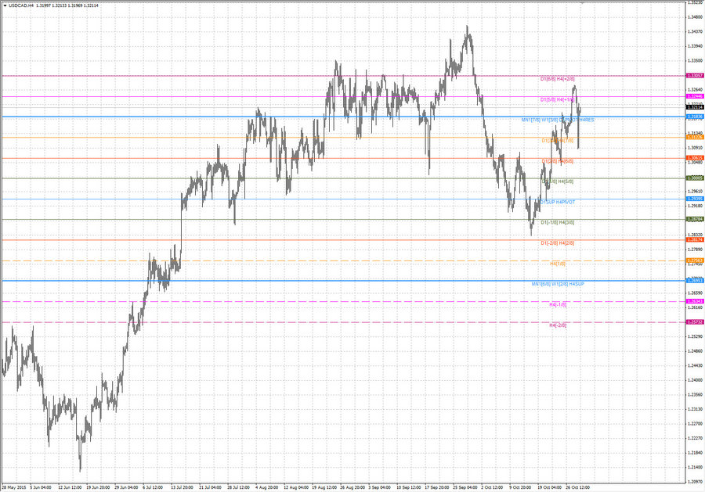
Task: Select the D1[-1/8] H4[3/8] line label
Action: tap(558, 222)
